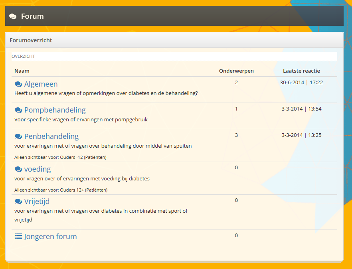
Task: Click the chat icon next to Pompbehandeling
Action: point(18,110)
